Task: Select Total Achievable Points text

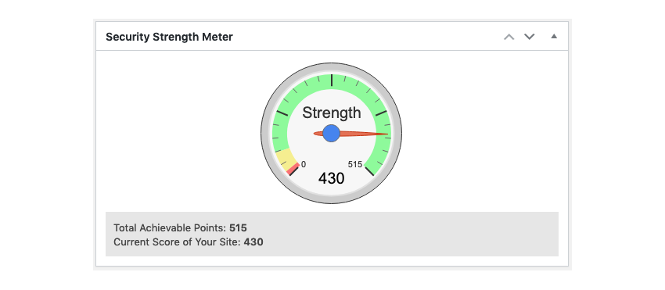Action: coord(170,228)
